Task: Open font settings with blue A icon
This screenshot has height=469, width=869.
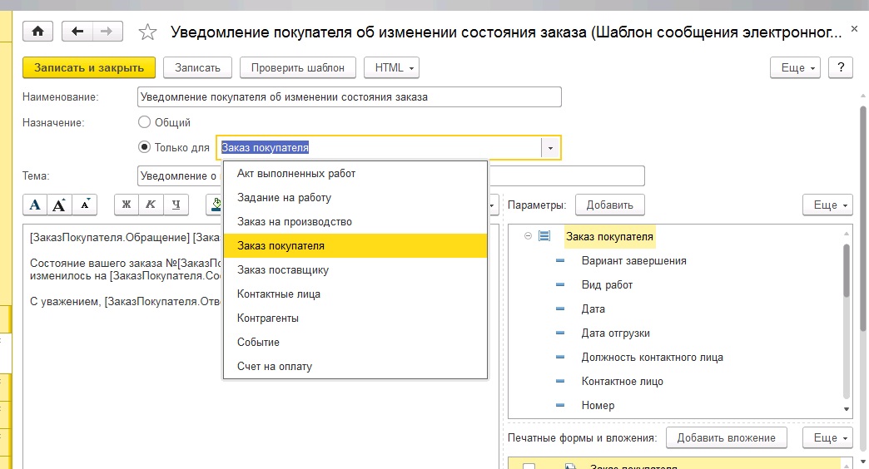Action: click(x=35, y=205)
